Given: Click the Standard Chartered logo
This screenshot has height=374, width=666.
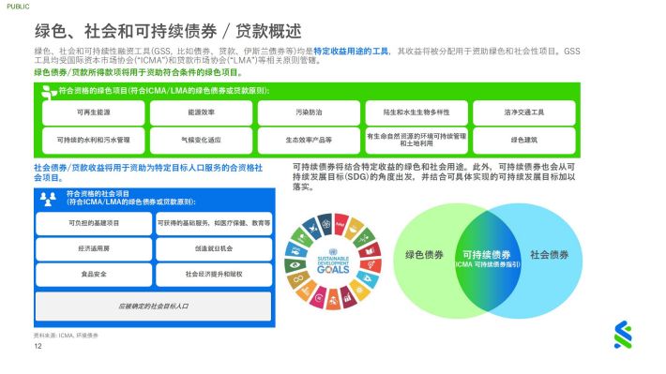Looking at the screenshot, I should [623, 335].
